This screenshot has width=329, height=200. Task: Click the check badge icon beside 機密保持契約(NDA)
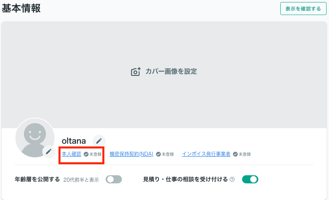click(x=158, y=154)
